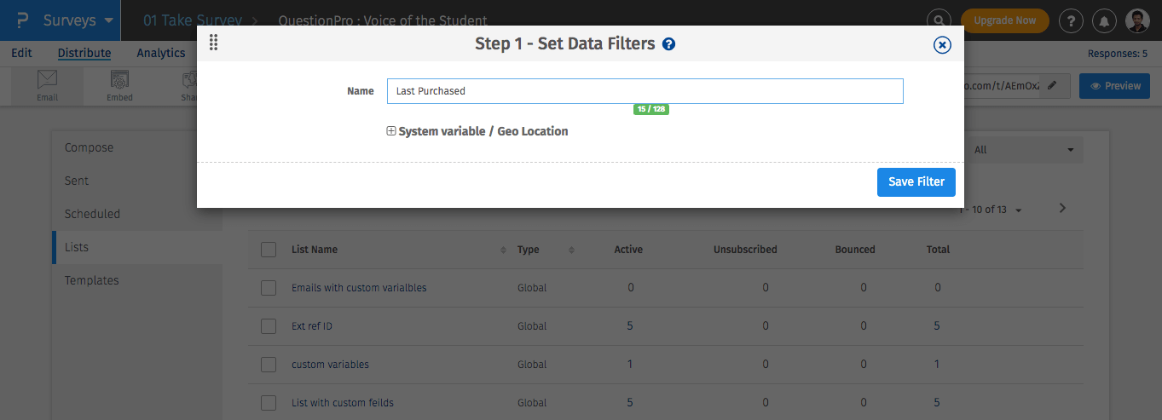
Task: Click the Save Filter button
Action: (916, 181)
